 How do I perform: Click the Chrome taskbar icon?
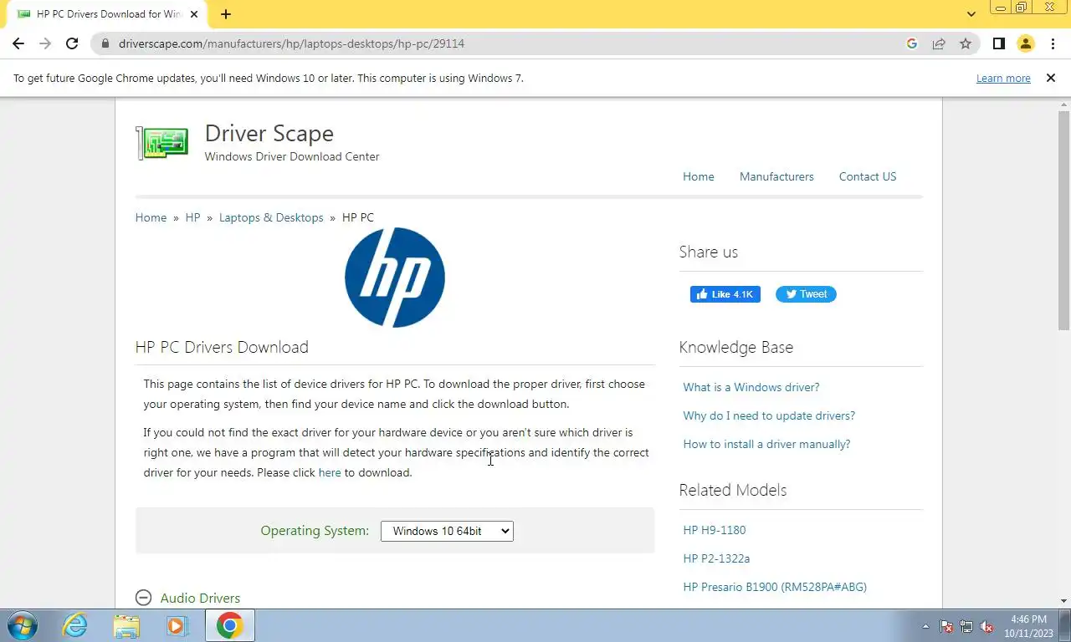pos(229,625)
